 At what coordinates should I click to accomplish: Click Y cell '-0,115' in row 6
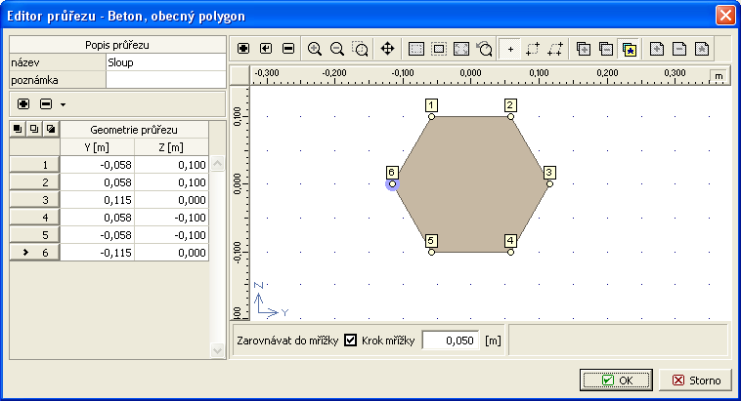coord(98,253)
